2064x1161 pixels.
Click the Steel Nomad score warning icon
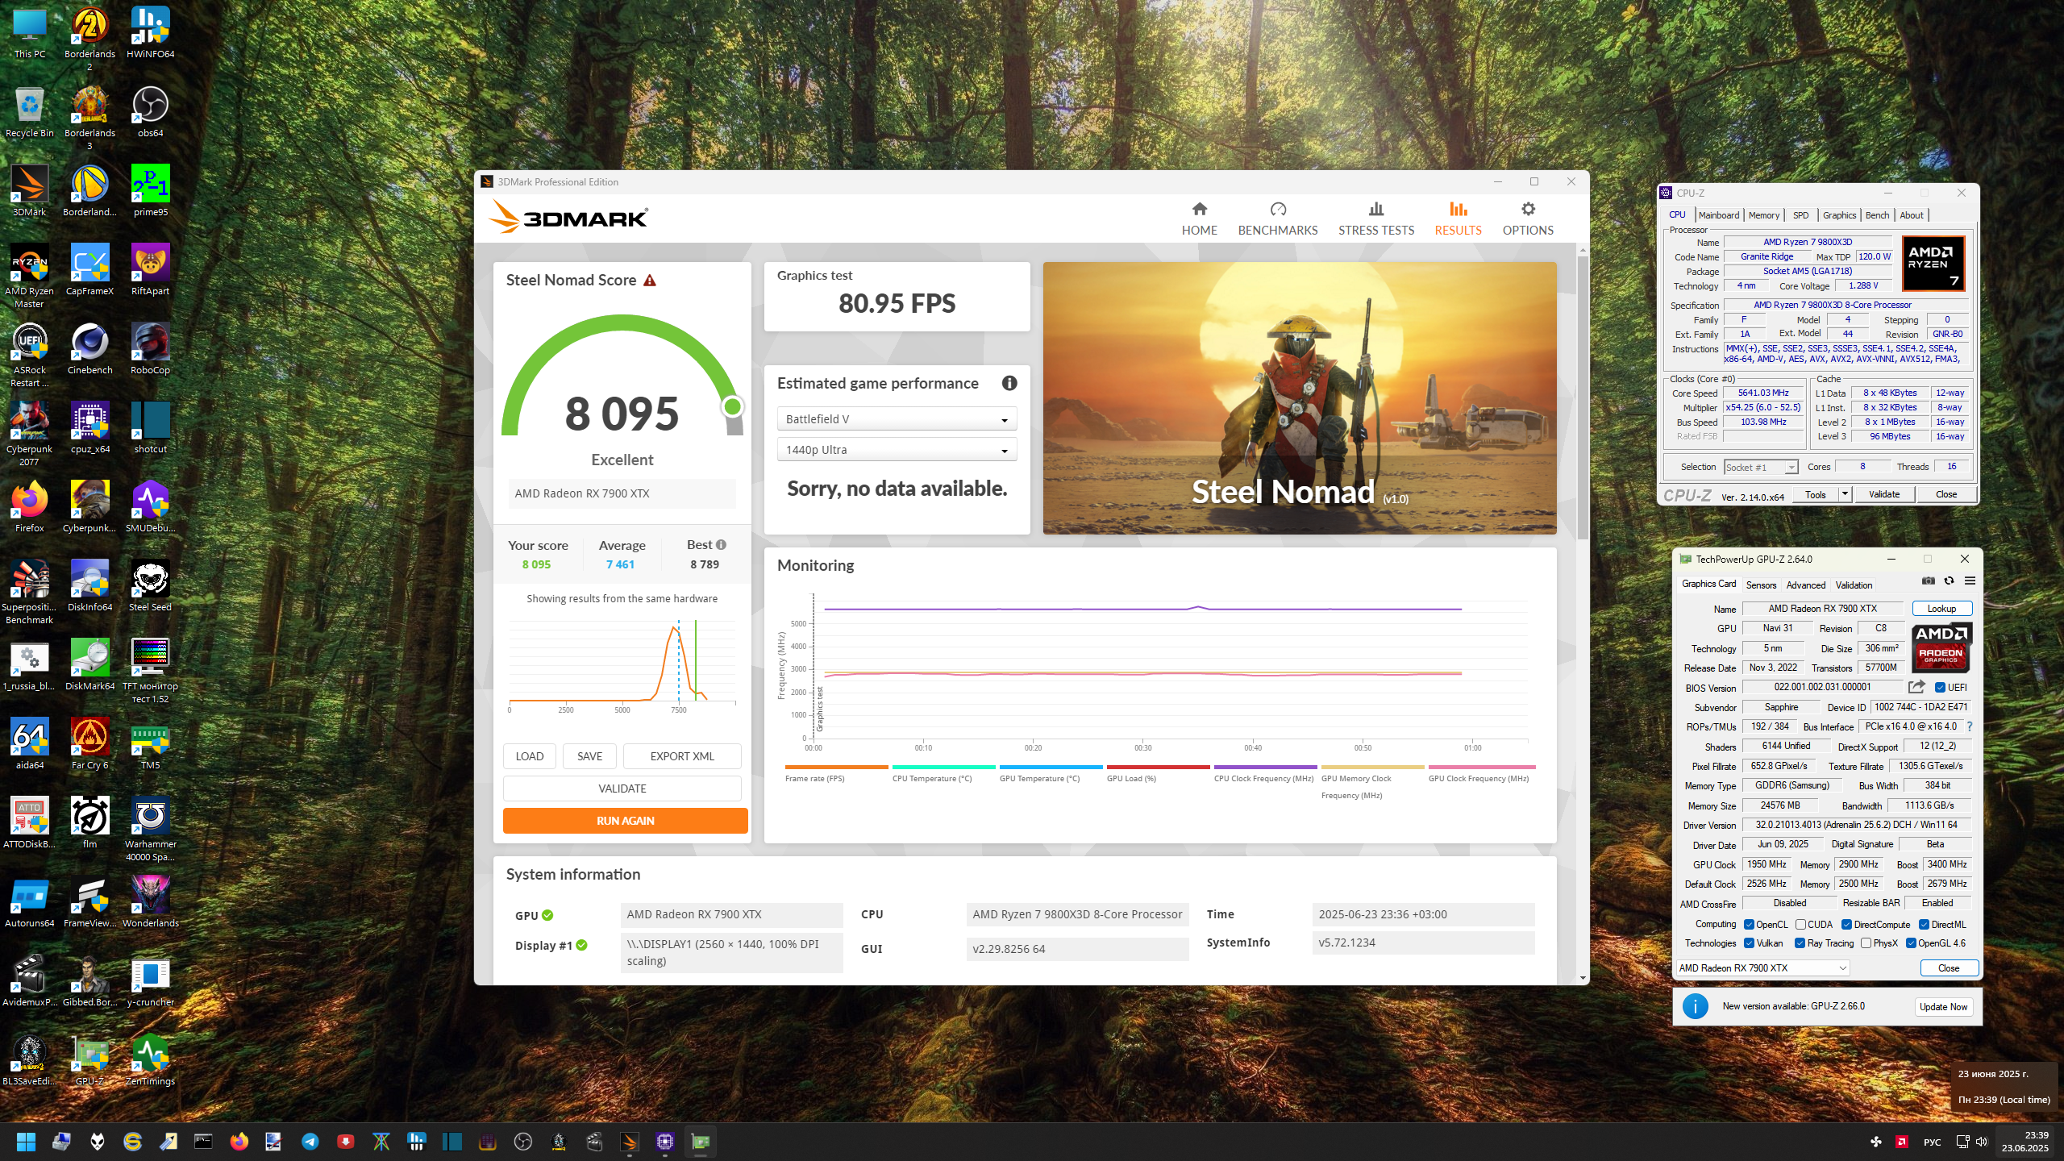coord(650,281)
